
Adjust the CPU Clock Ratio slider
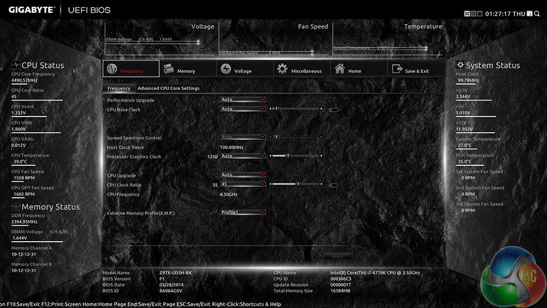[296, 184]
